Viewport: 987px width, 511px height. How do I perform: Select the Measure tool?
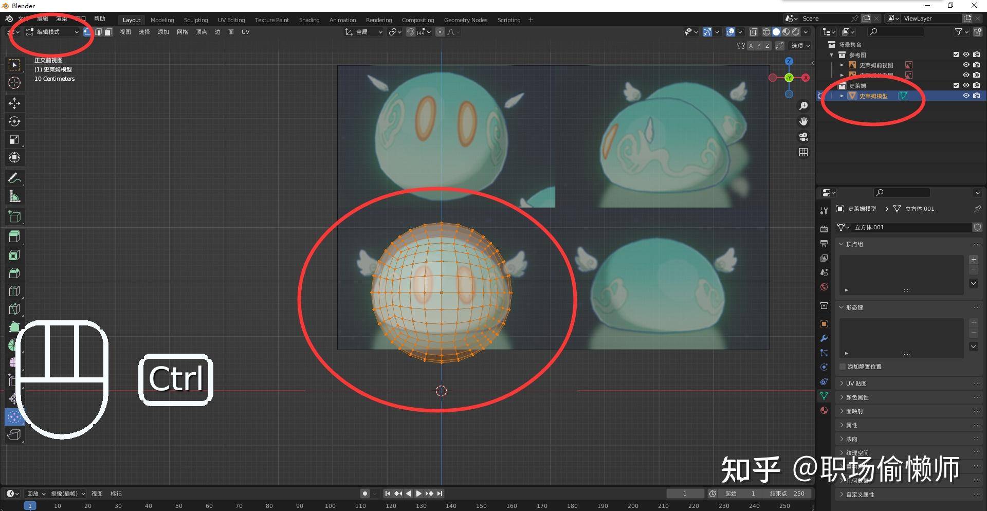tap(14, 196)
